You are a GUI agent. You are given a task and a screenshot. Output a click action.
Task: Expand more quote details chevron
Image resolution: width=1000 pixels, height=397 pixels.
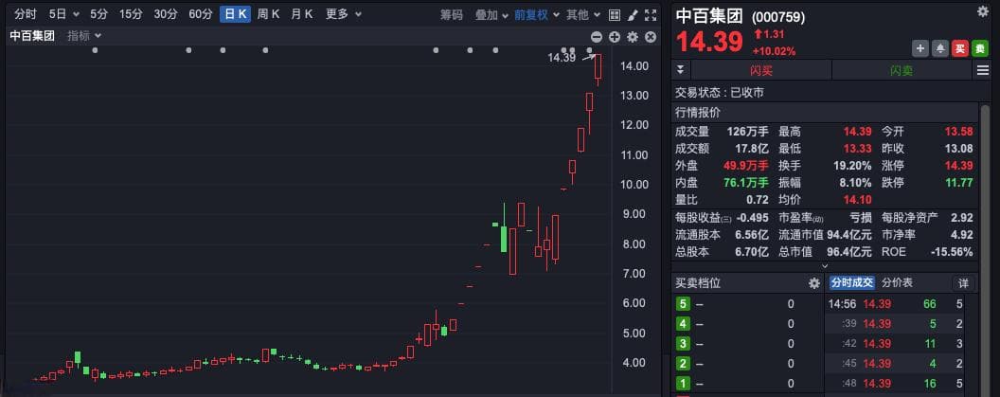825,265
